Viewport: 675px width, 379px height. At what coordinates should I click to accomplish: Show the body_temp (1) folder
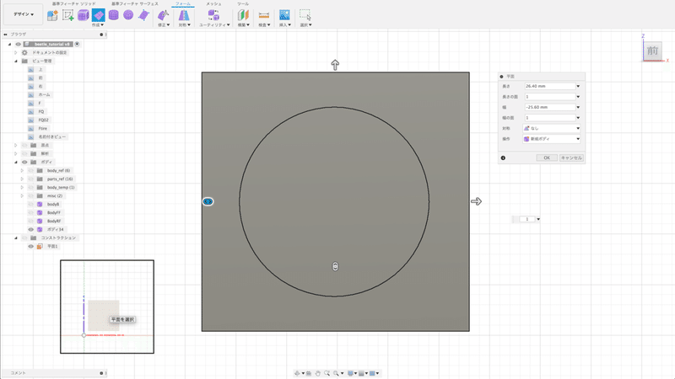click(31, 187)
